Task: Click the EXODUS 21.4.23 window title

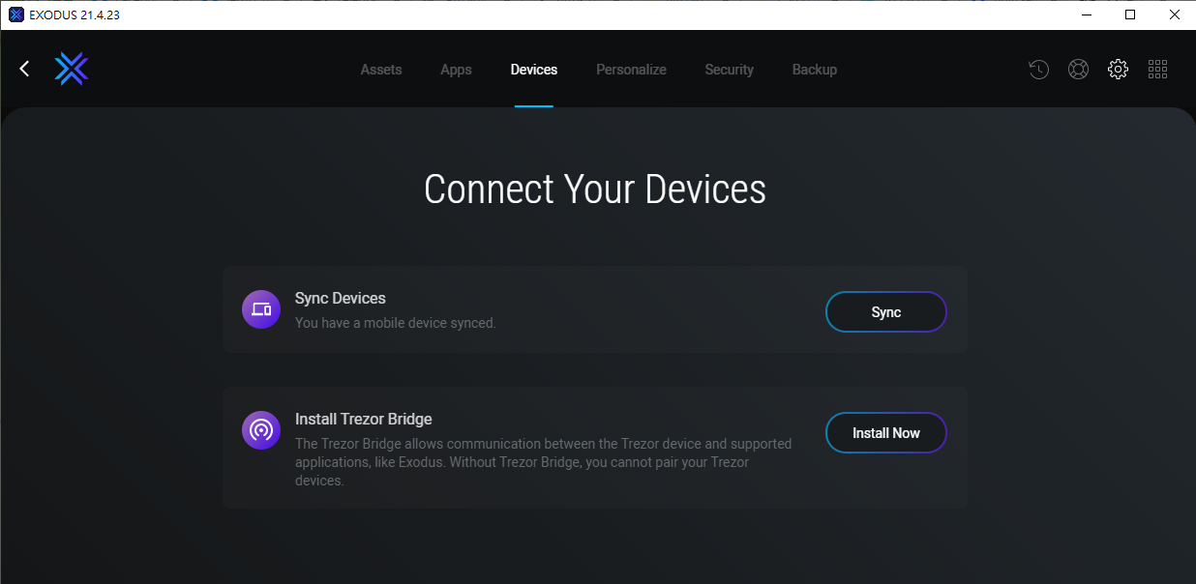Action: point(75,15)
